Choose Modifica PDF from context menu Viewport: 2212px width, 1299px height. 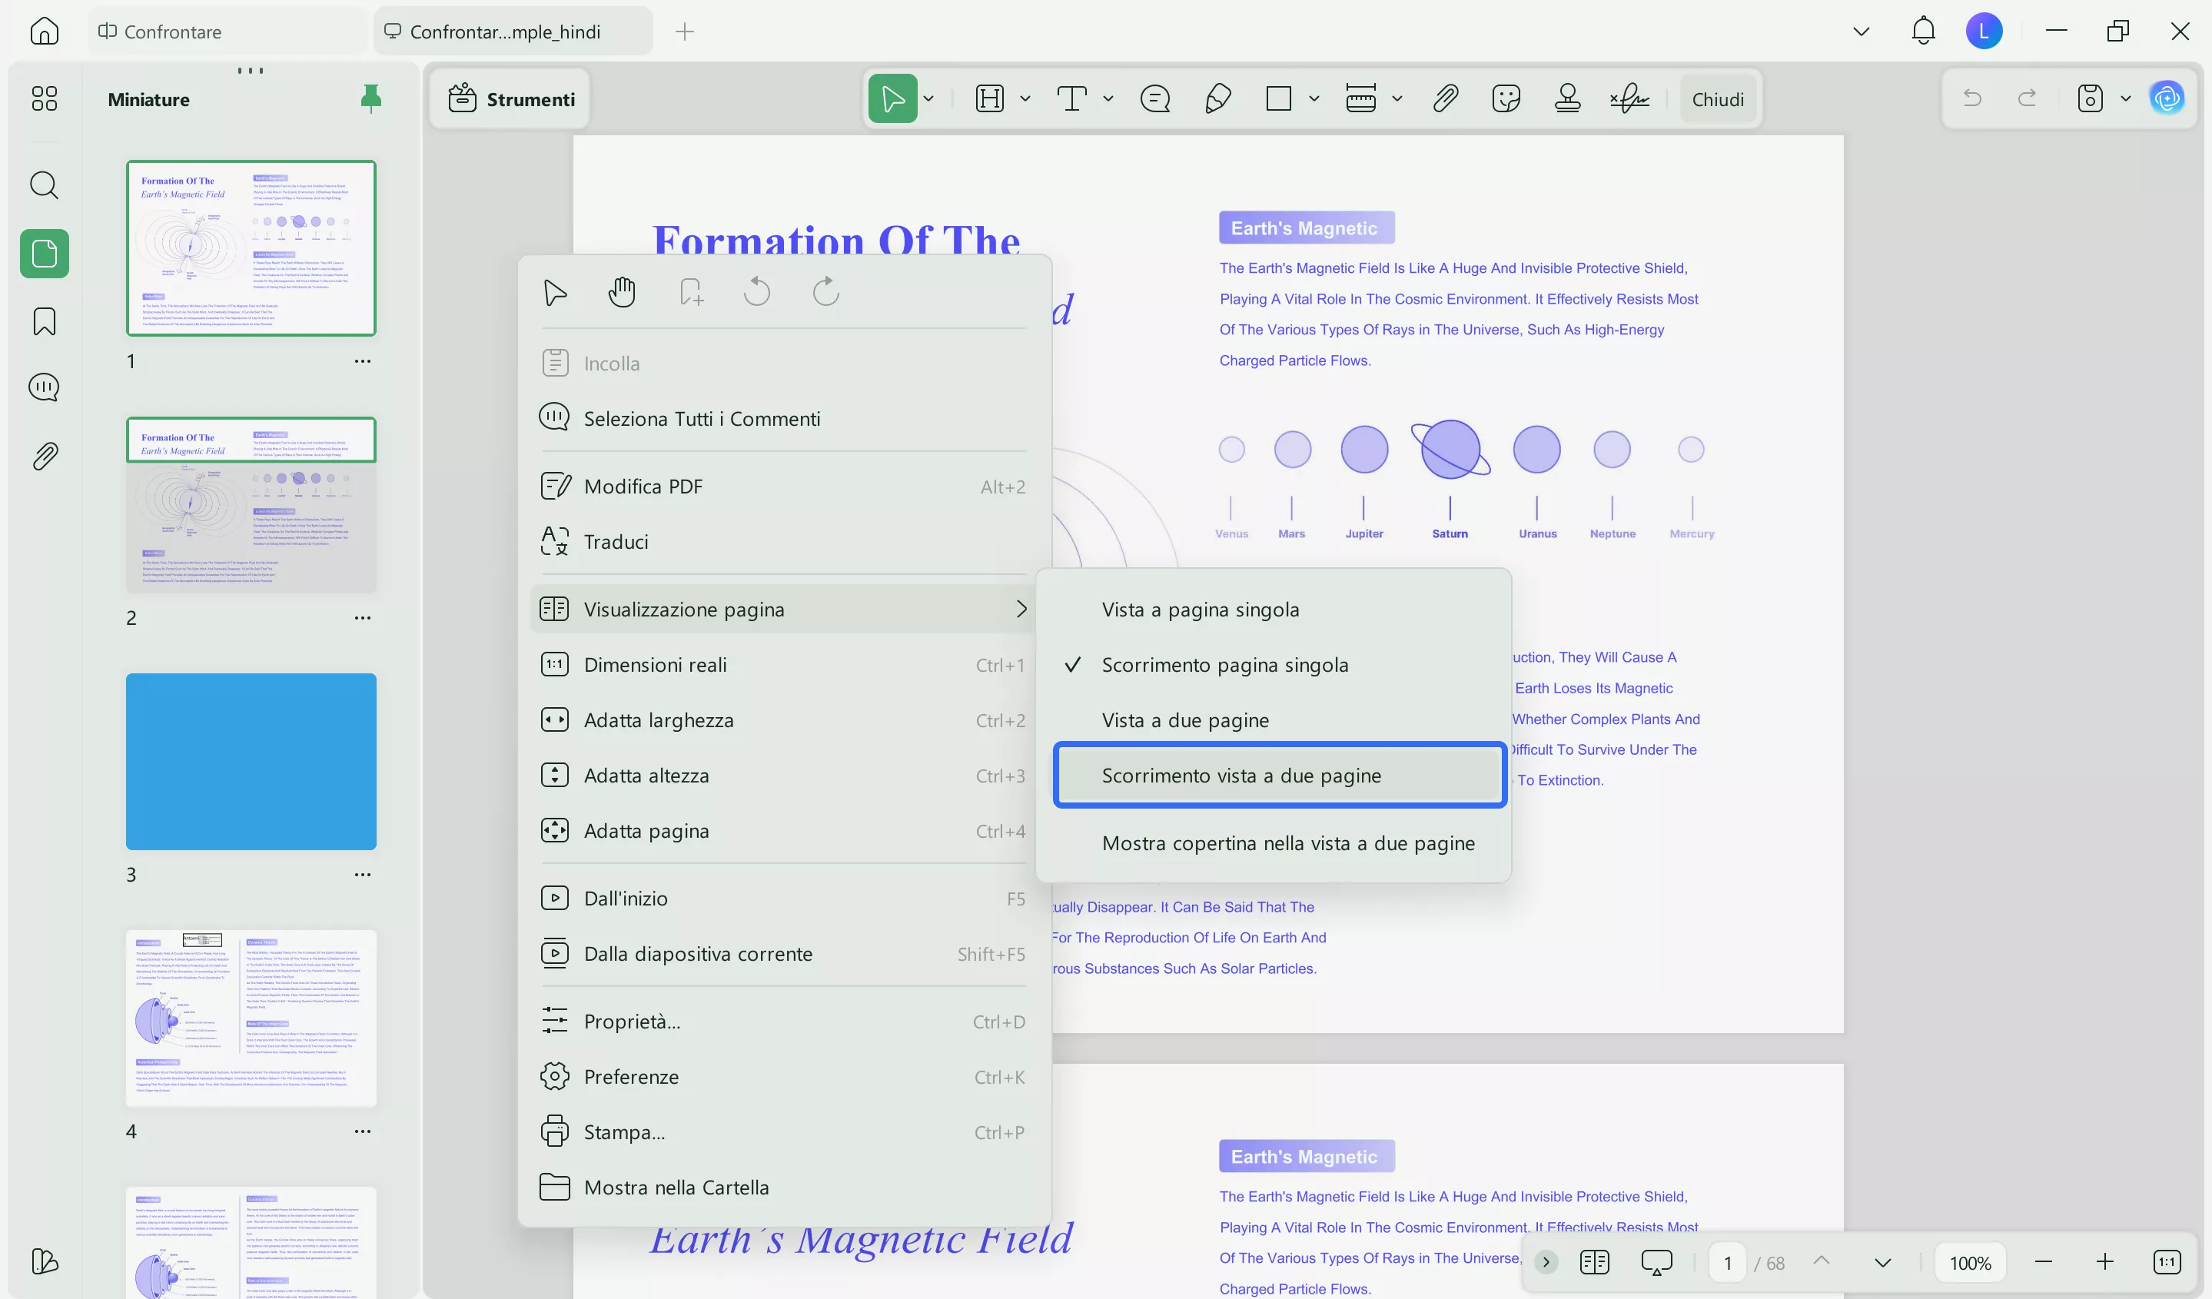click(643, 487)
